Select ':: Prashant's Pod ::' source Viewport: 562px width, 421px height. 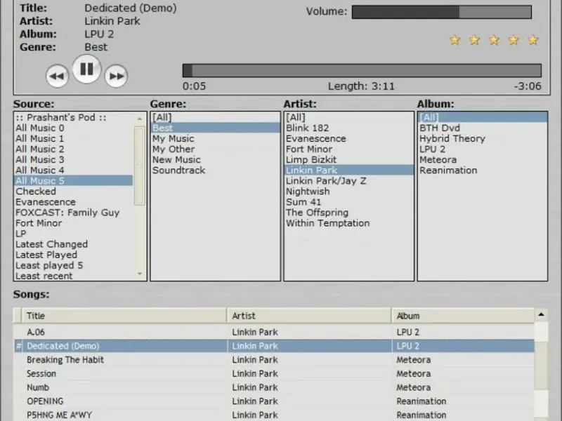74,117
